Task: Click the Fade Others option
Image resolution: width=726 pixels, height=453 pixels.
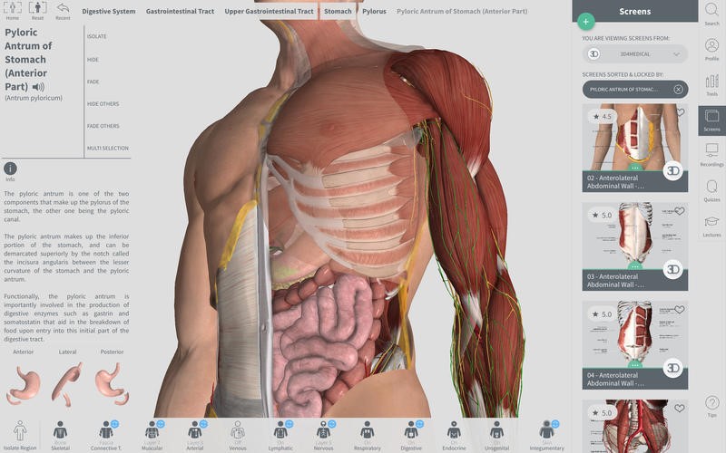Action: (103, 126)
